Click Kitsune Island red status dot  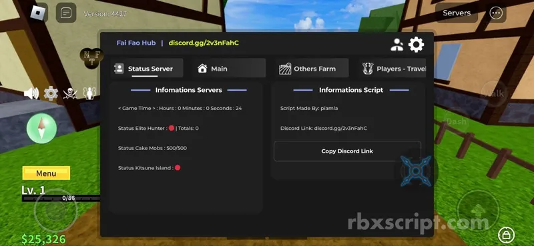click(178, 168)
